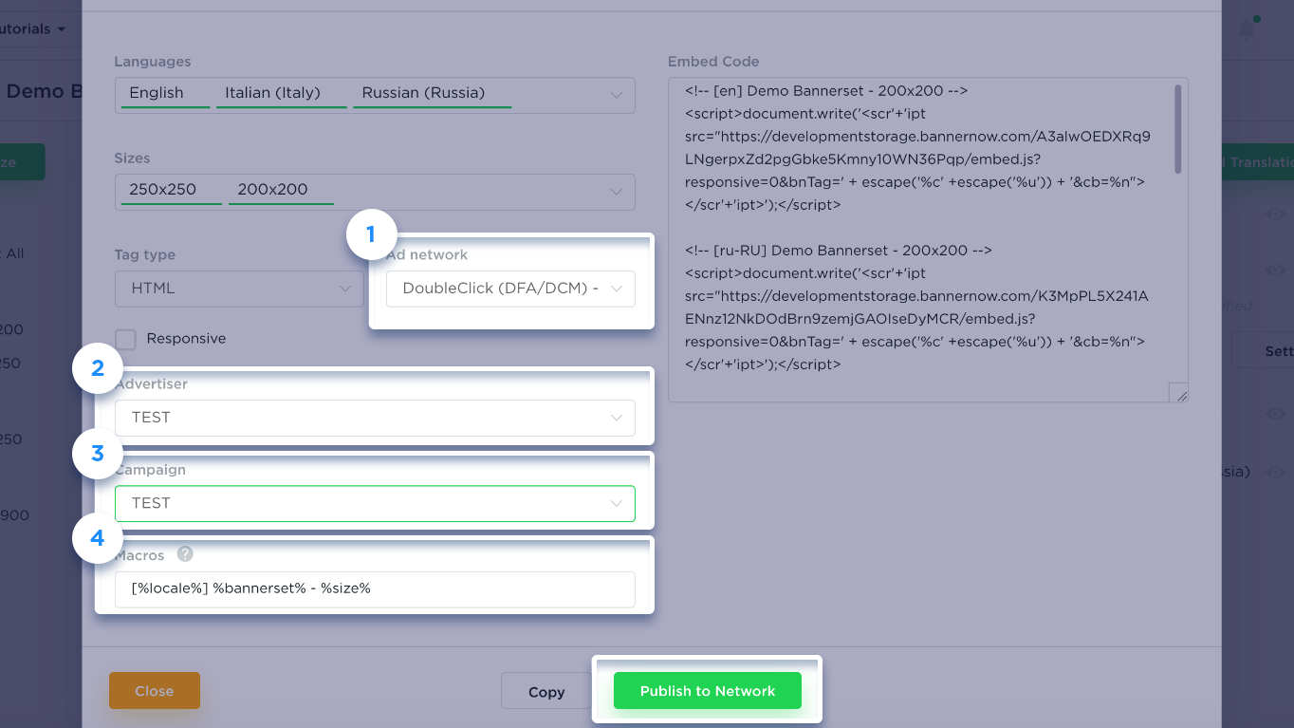
Task: Select the 200x200 size tag
Action: click(x=281, y=191)
